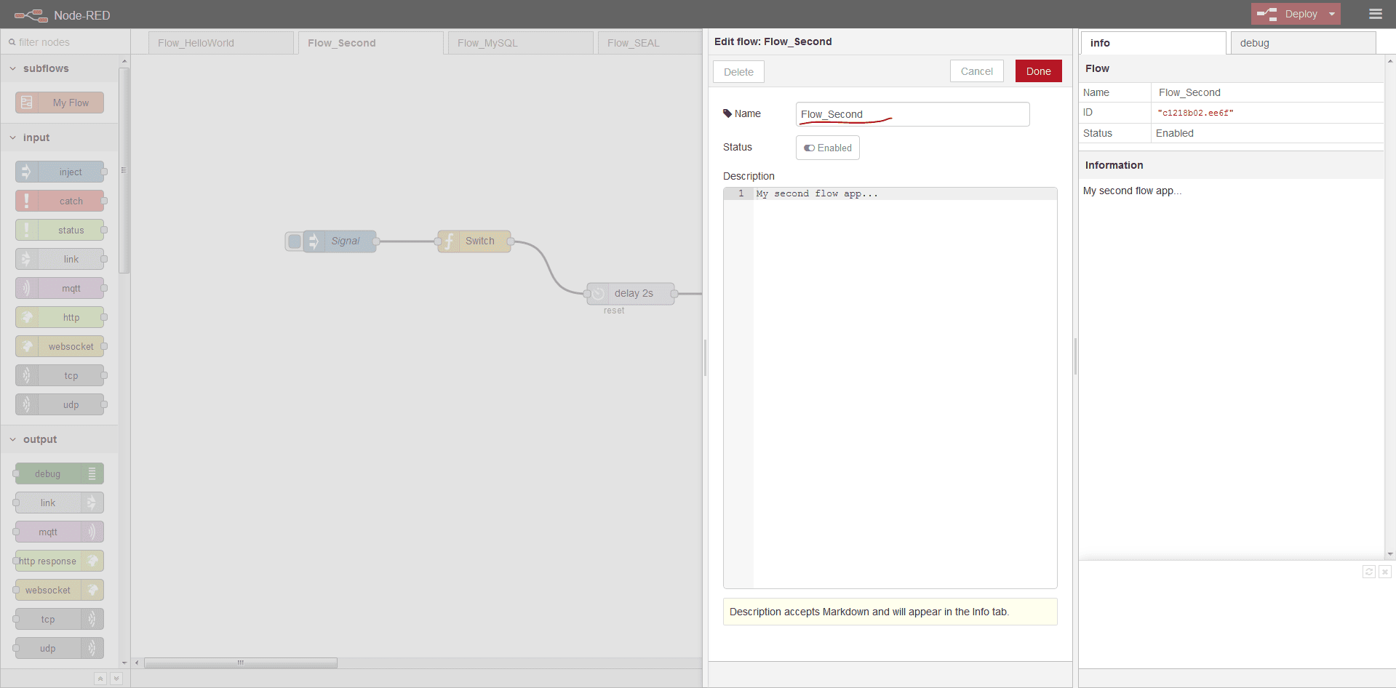Click the inject node in palette
Viewport: 1396px width, 688px height.
point(60,172)
